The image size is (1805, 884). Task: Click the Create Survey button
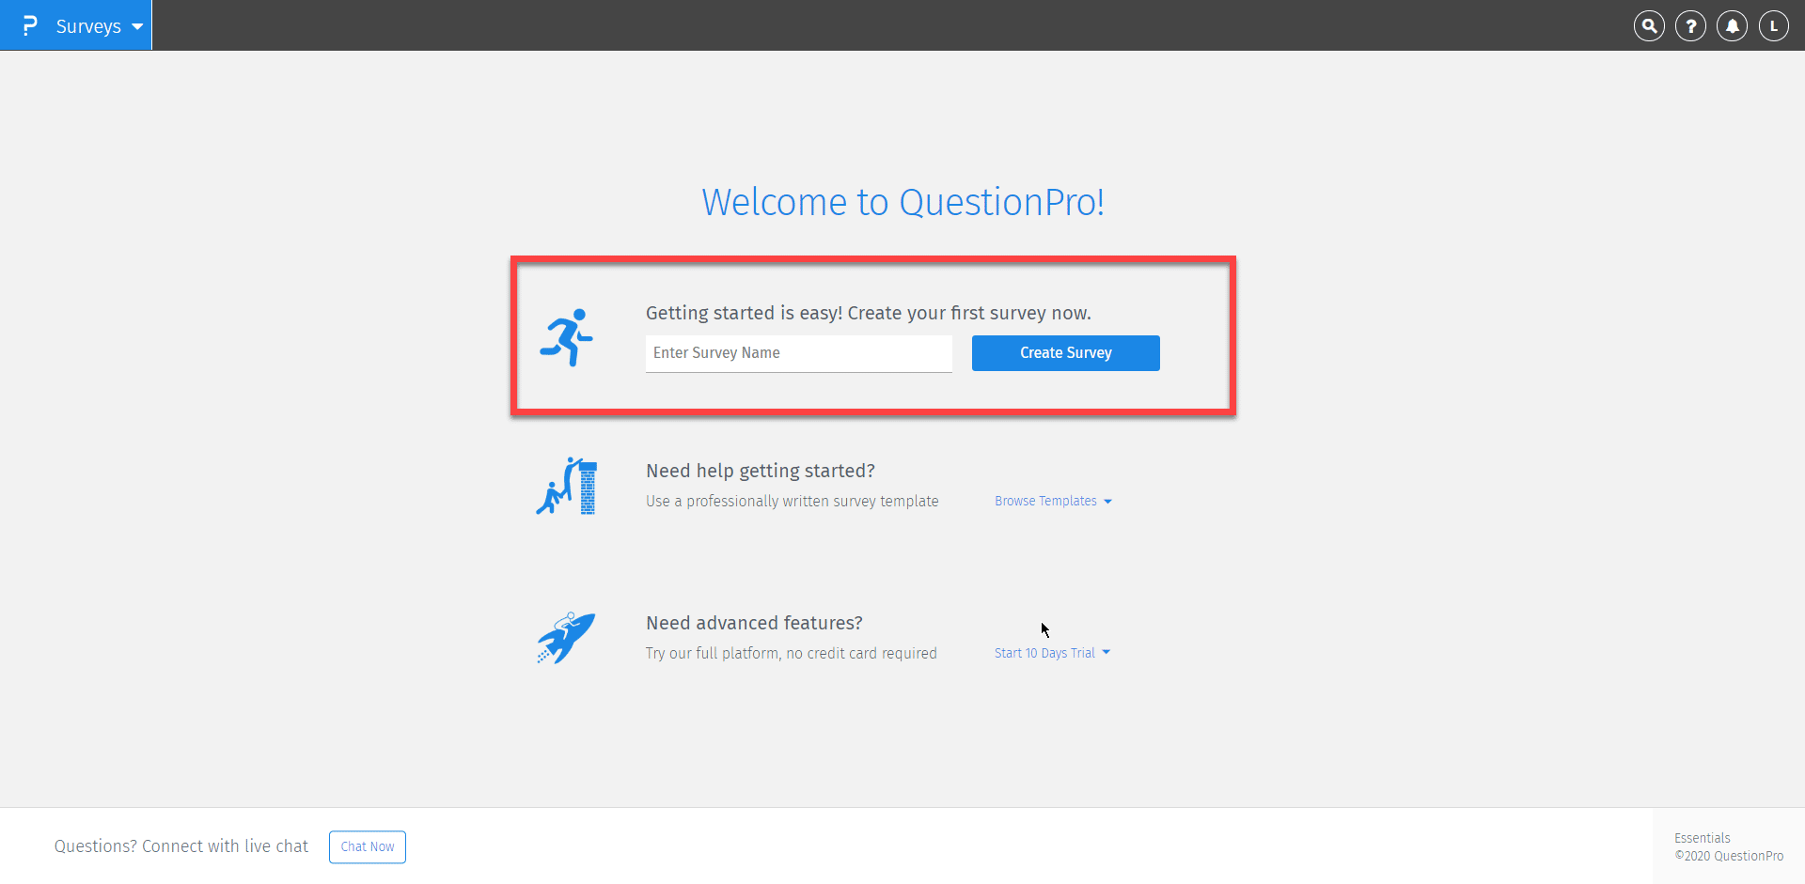point(1066,353)
